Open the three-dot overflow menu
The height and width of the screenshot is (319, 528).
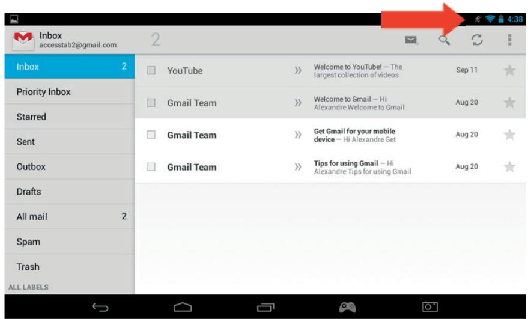(x=509, y=40)
